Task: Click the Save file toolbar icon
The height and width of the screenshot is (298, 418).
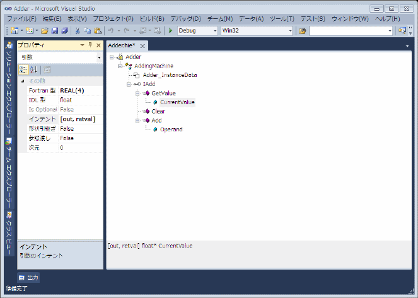Action: (55, 30)
